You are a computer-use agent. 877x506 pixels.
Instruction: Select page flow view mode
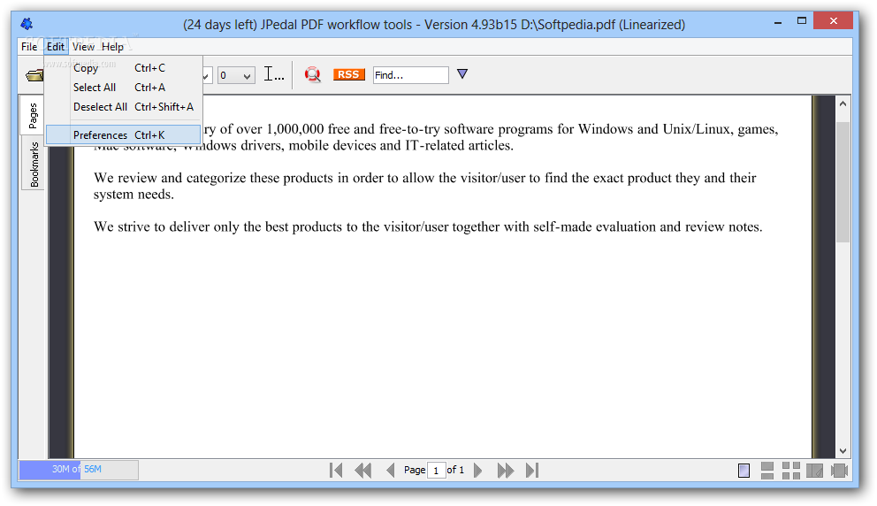coord(840,471)
